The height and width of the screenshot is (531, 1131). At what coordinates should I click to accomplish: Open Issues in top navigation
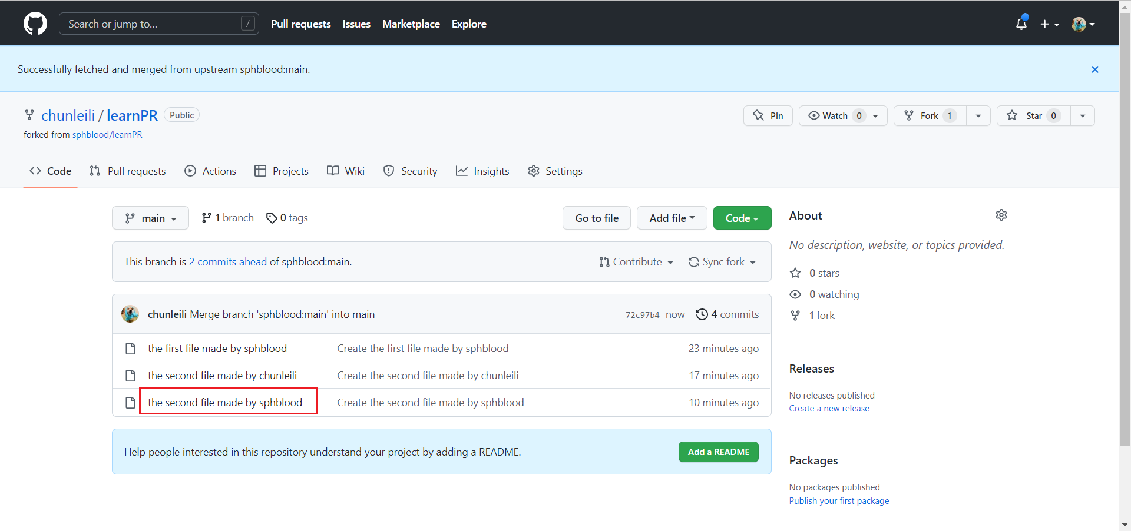pos(356,24)
